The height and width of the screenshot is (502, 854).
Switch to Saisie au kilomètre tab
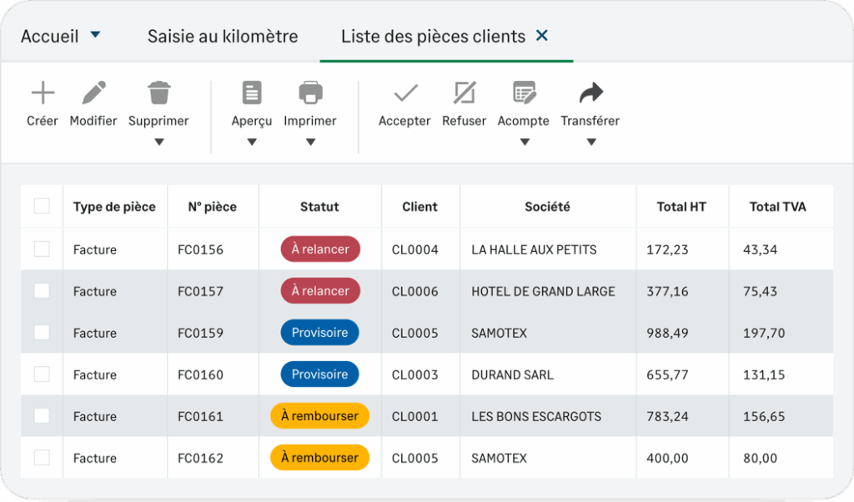coord(223,37)
